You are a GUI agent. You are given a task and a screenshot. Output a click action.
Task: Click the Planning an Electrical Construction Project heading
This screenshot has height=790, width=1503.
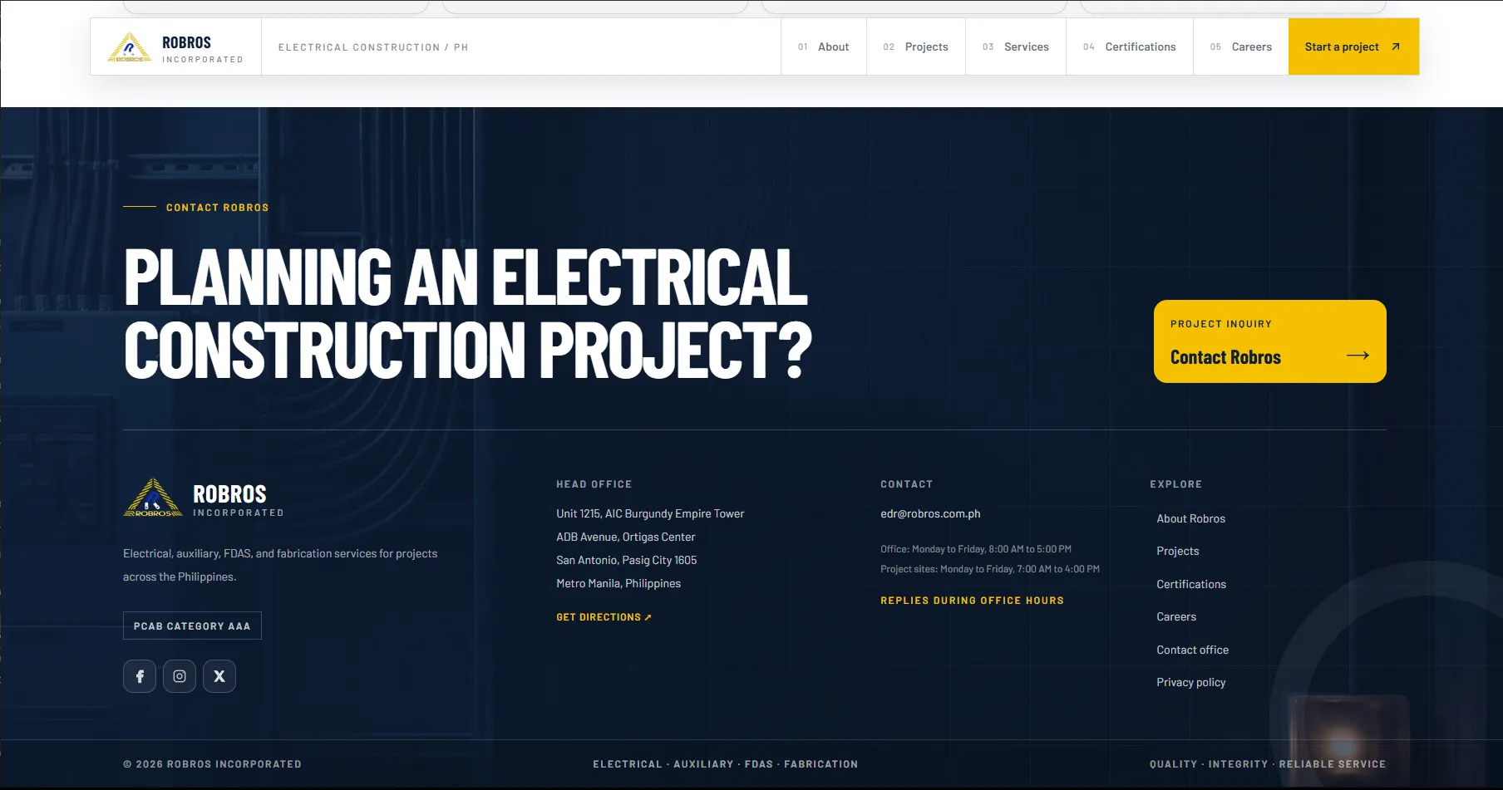(467, 313)
